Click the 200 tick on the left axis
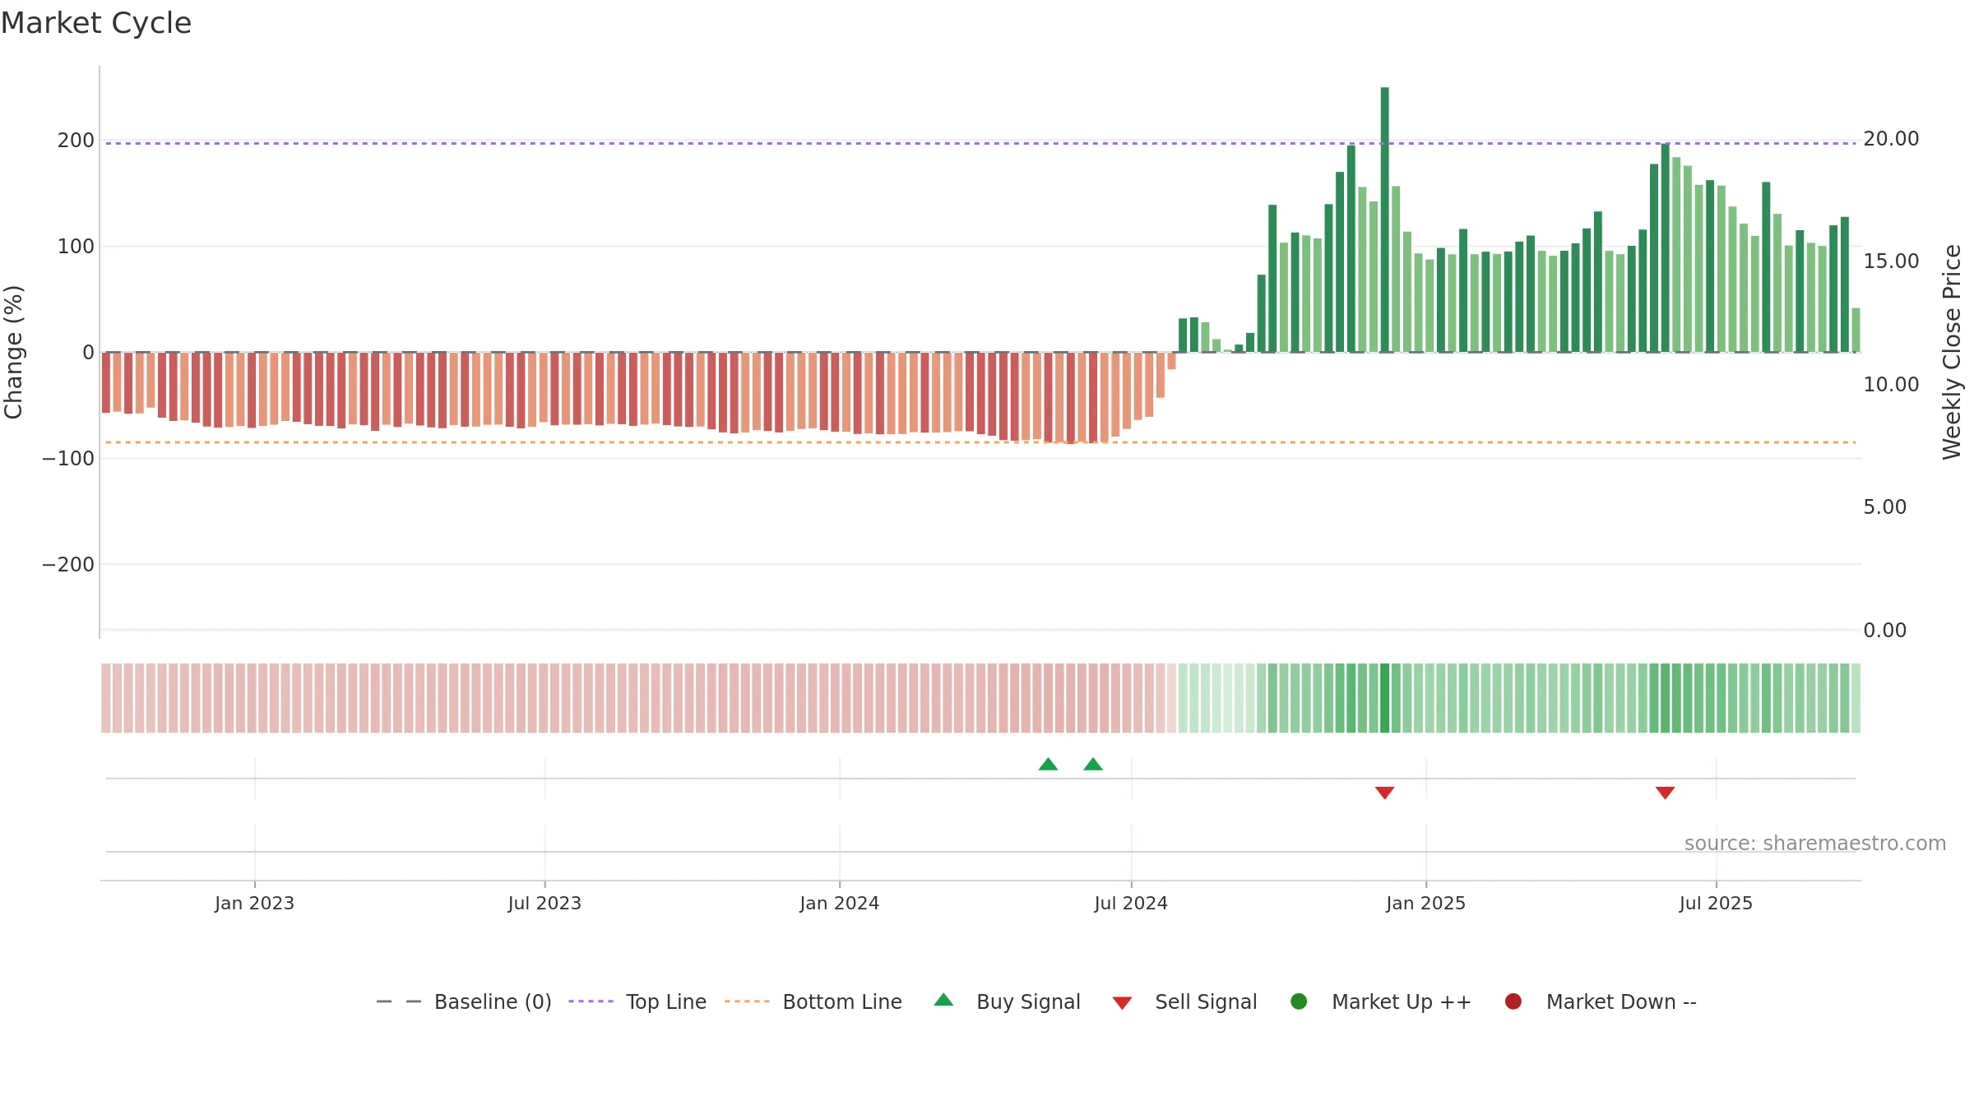 [76, 141]
